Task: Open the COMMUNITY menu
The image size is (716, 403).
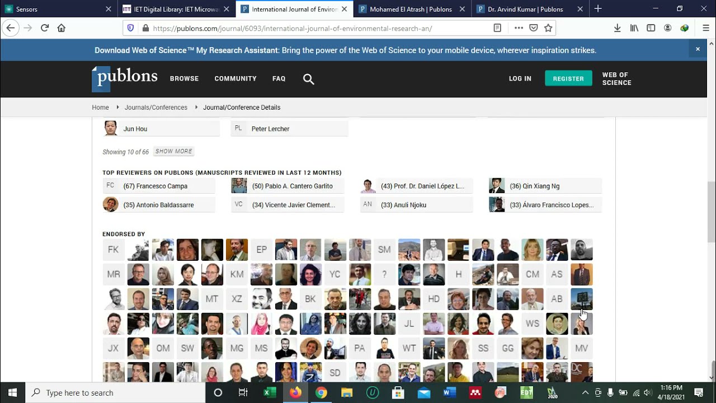Action: 235,79
